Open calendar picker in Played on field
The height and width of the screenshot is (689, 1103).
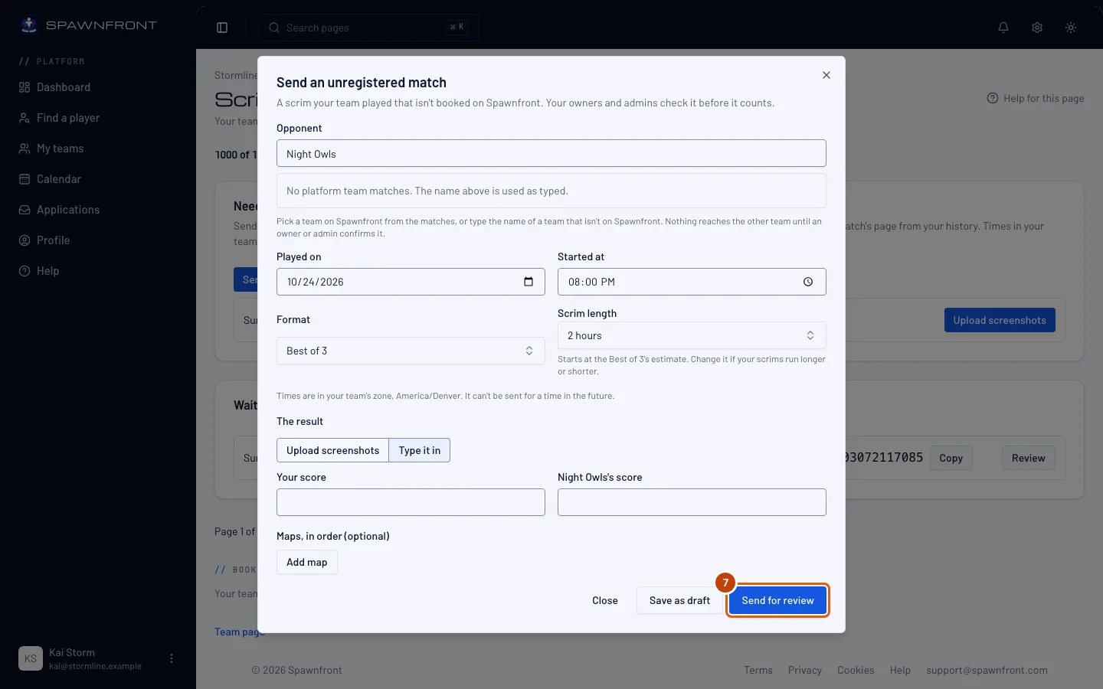[529, 282]
